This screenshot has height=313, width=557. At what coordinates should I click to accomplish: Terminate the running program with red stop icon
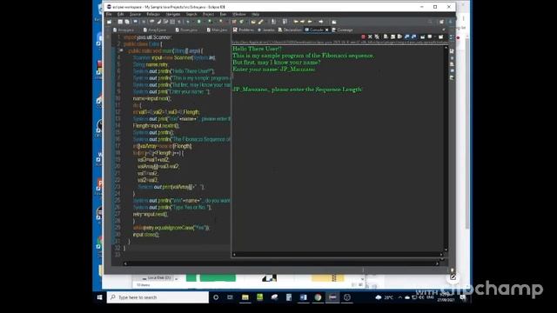pyautogui.click(x=363, y=37)
